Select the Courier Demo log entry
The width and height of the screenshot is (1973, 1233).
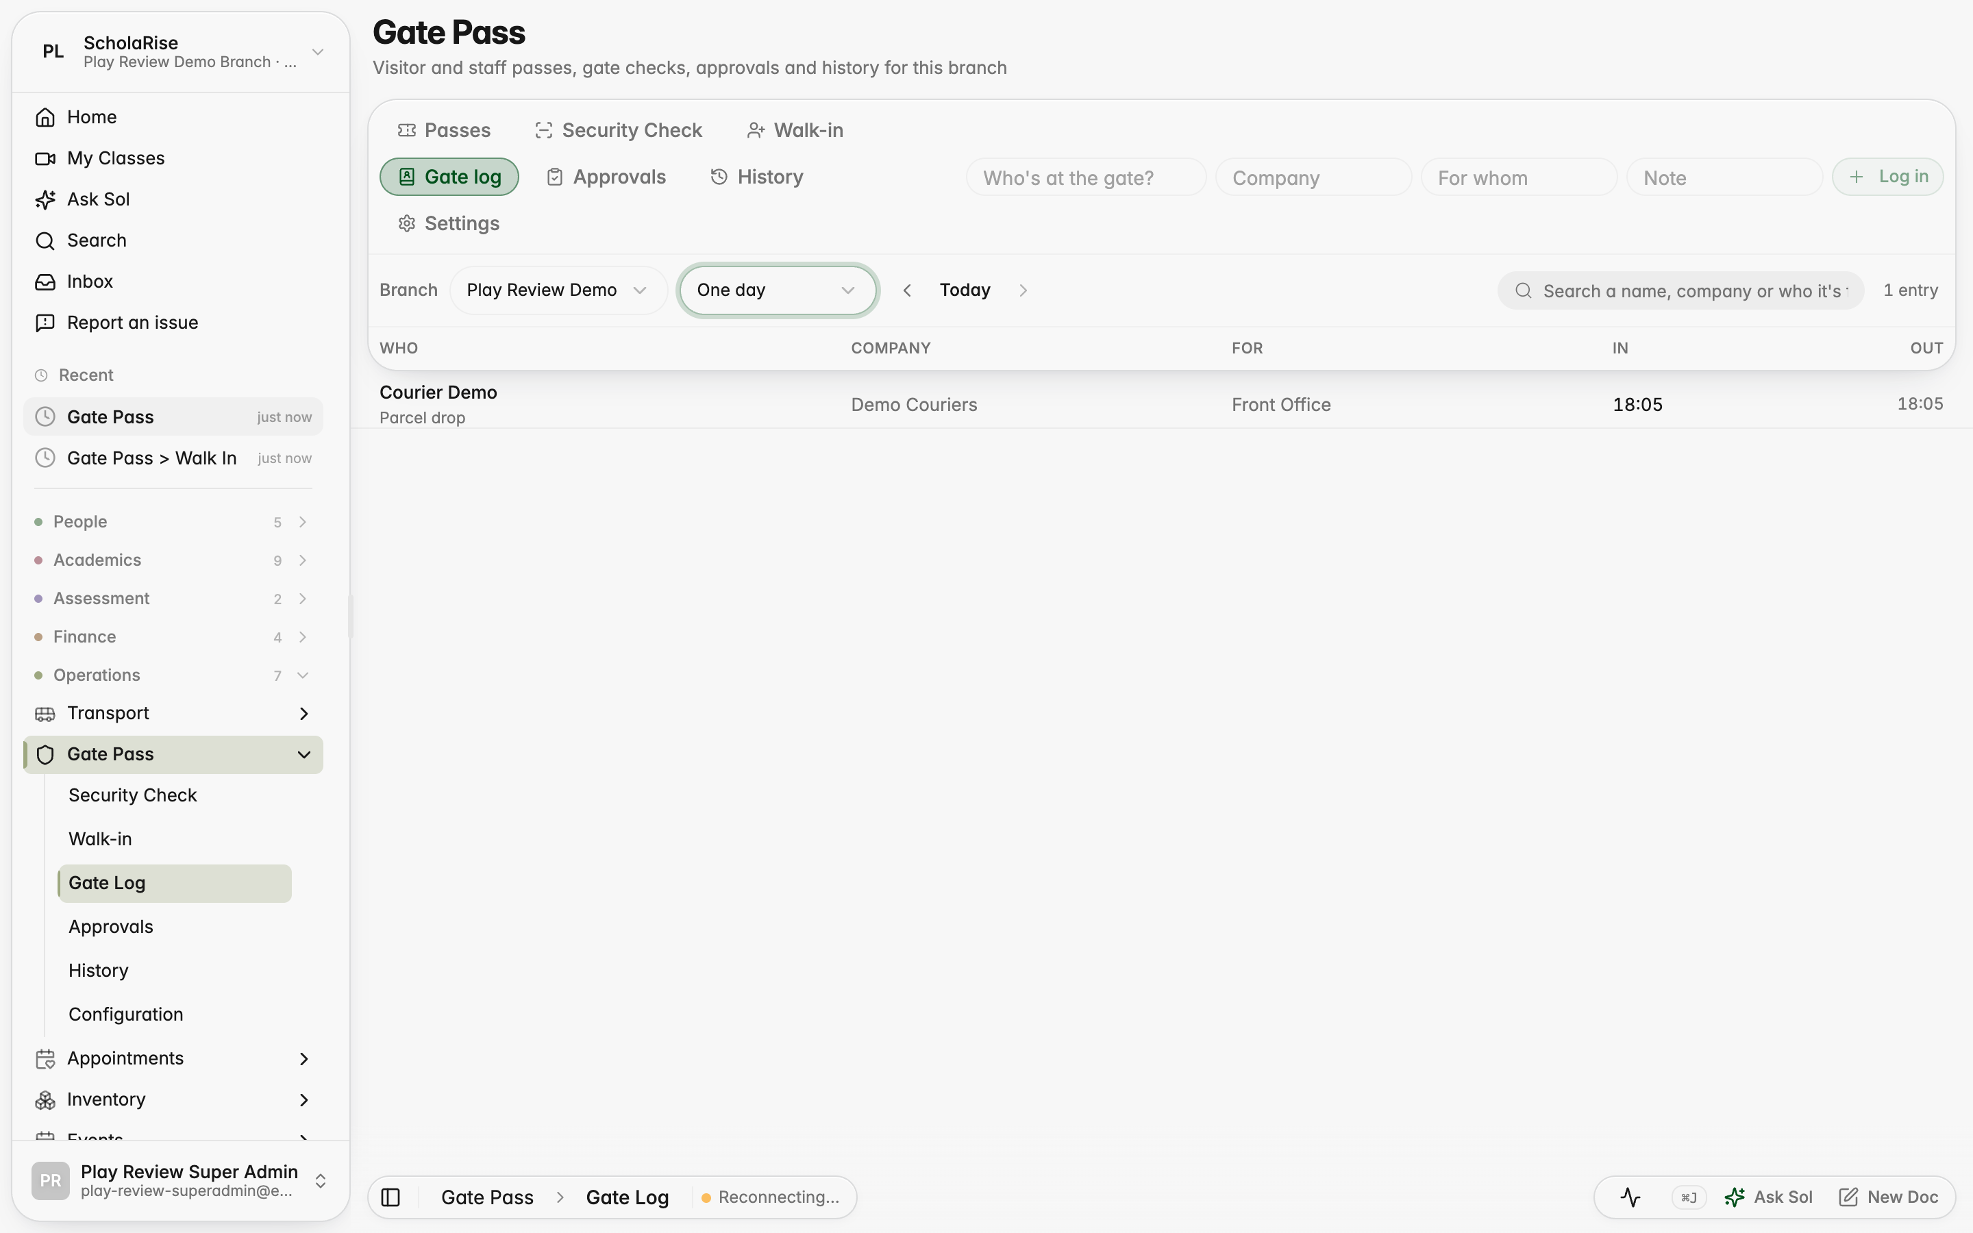click(1161, 403)
